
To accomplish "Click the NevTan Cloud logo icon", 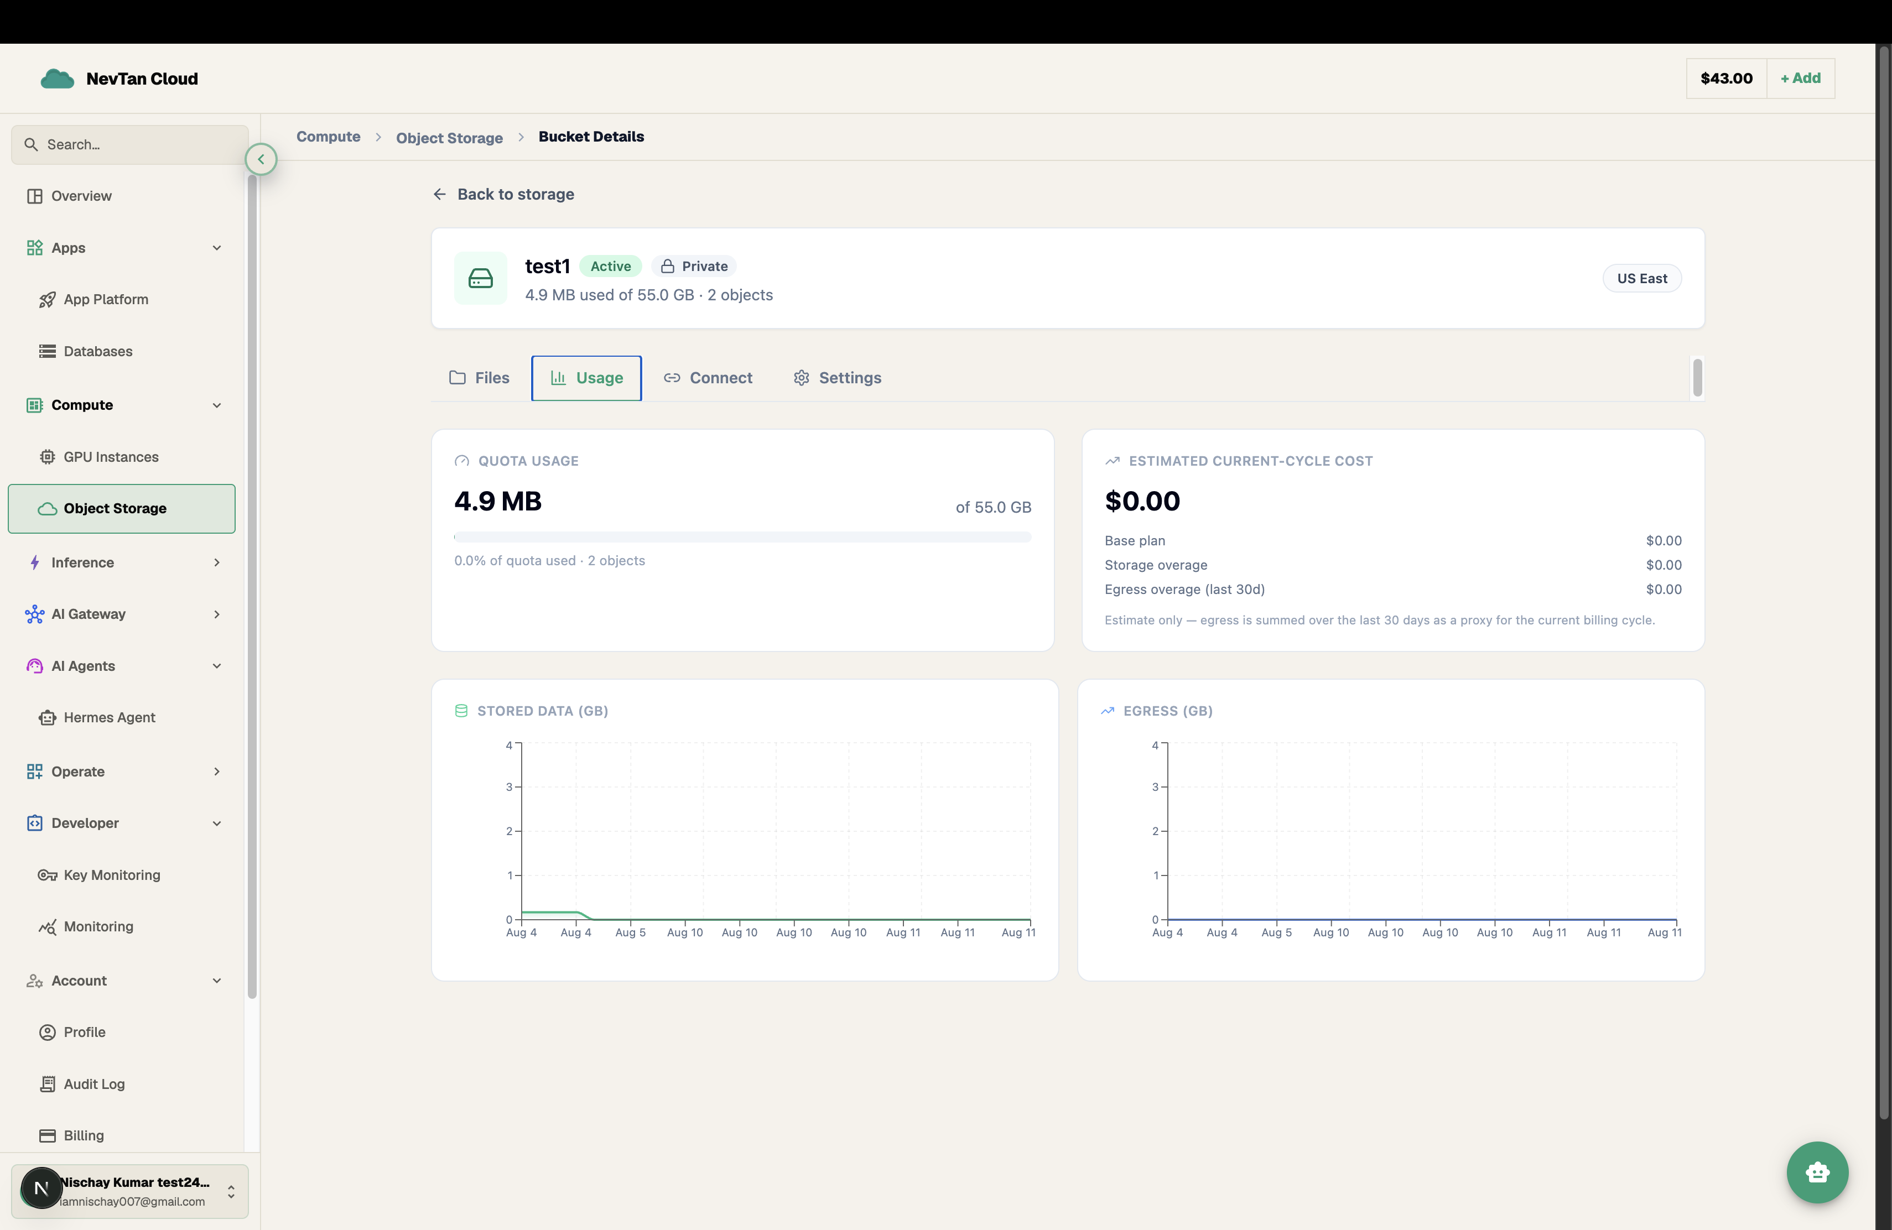I will [57, 79].
